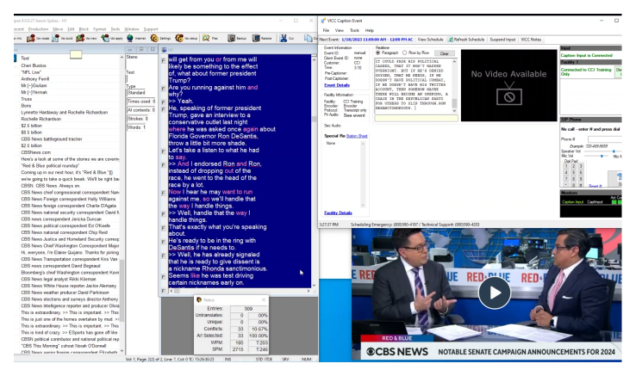
Task: Select entry 'CBS News battleground tracker'
Action: (x=52, y=139)
